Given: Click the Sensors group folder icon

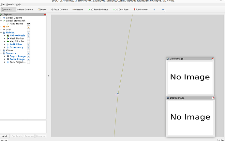Looking at the screenshot, I should pos(4,53).
